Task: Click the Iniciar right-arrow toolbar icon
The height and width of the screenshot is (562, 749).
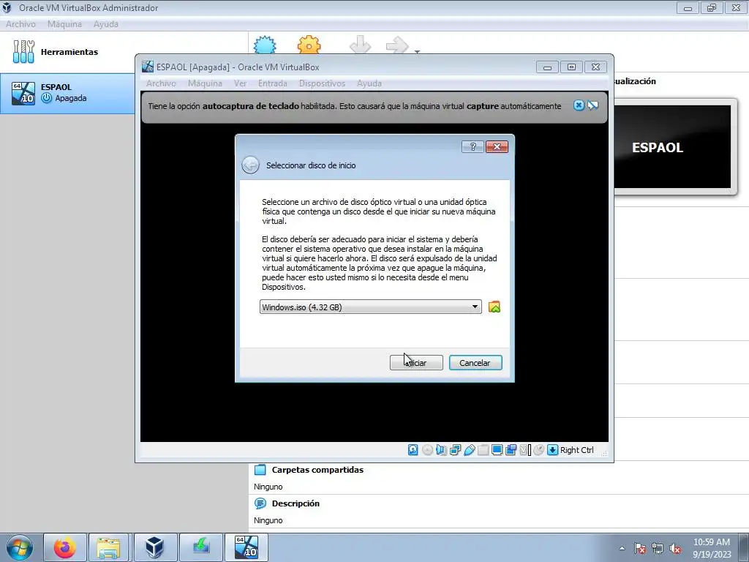Action: (x=397, y=45)
